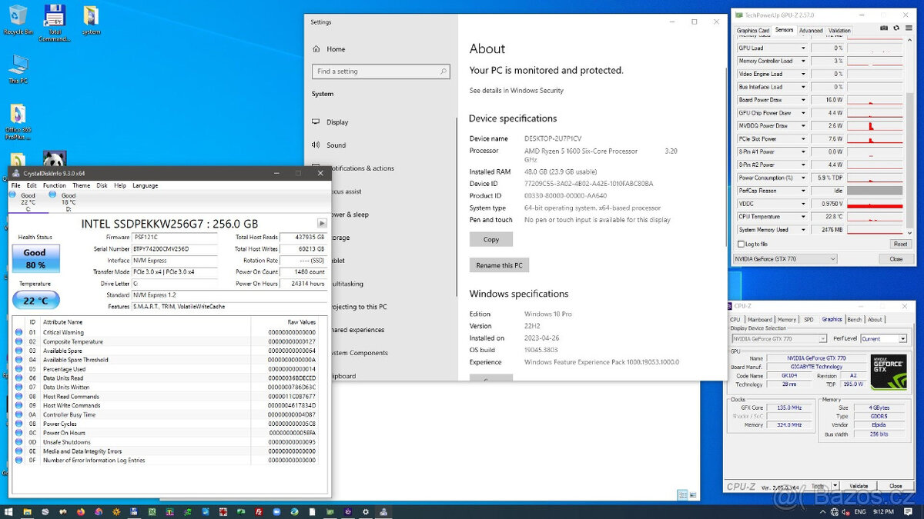Open the Function menu in CrystalDiskInfo

[54, 185]
